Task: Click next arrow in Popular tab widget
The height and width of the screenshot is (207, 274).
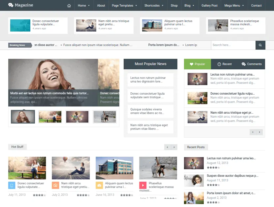Action: coord(259,132)
